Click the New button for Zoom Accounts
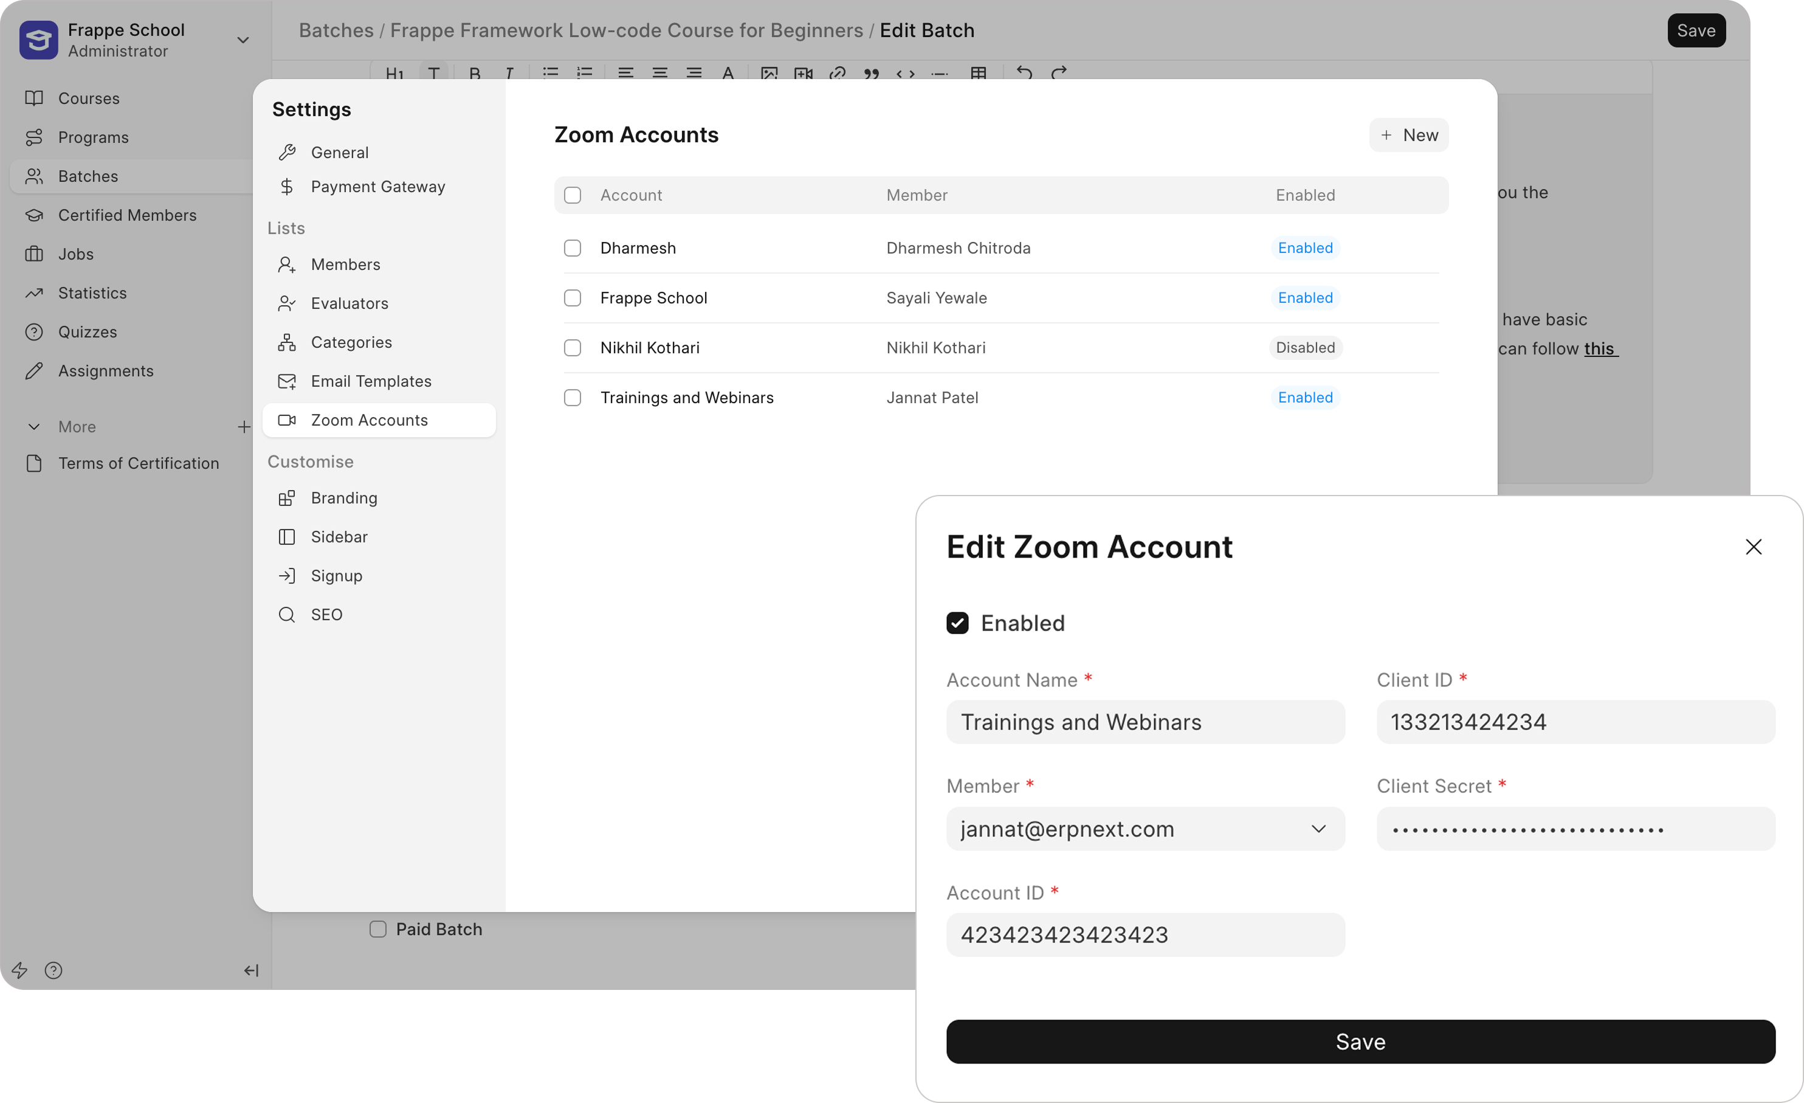The image size is (1804, 1103). tap(1408, 135)
